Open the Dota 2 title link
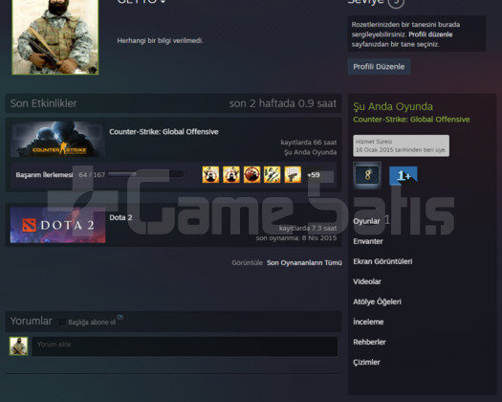 click(120, 217)
